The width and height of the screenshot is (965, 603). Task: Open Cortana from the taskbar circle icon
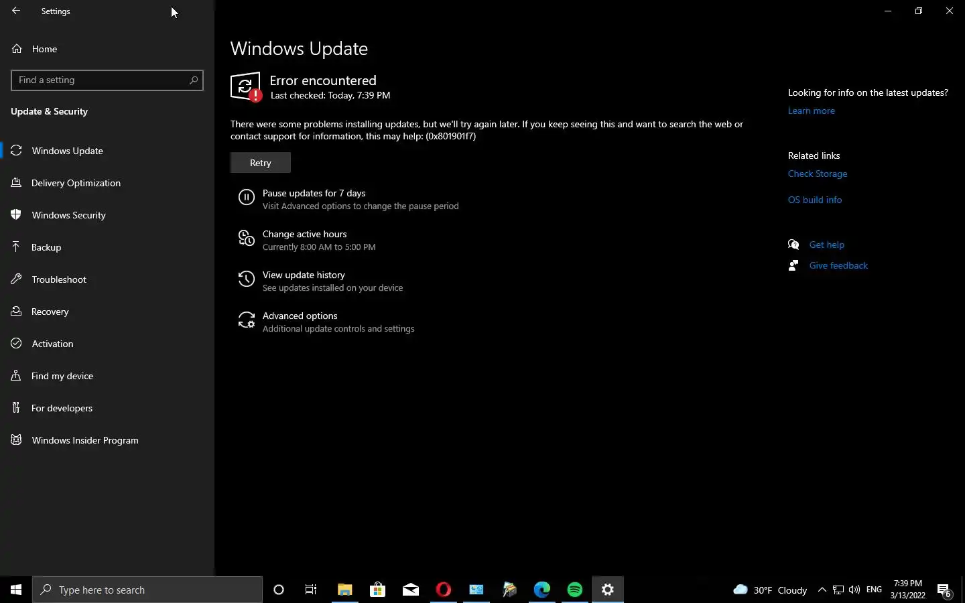point(279,590)
